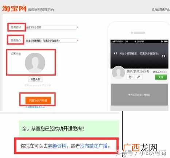The height and width of the screenshot is (158, 170).
Task: Click the avatar in phone preview
Action: 119,72
